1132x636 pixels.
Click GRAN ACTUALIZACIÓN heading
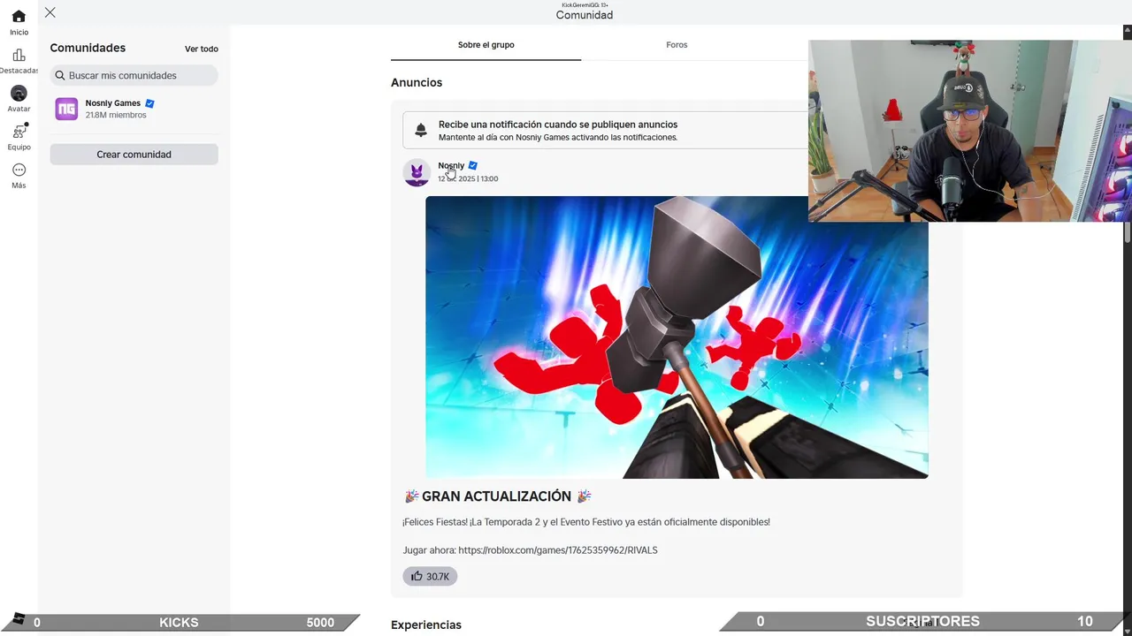pos(497,496)
